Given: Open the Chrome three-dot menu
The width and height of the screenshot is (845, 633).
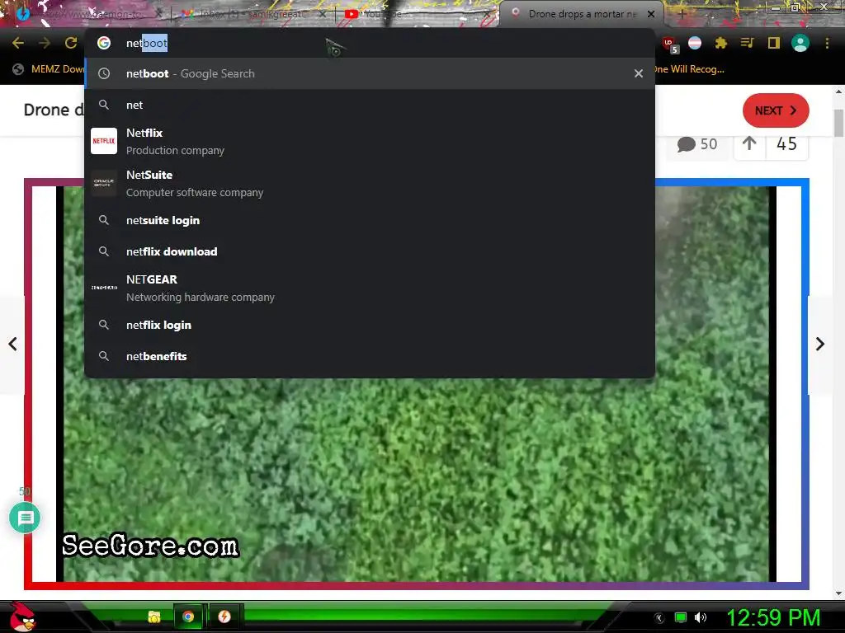Looking at the screenshot, I should pyautogui.click(x=827, y=43).
